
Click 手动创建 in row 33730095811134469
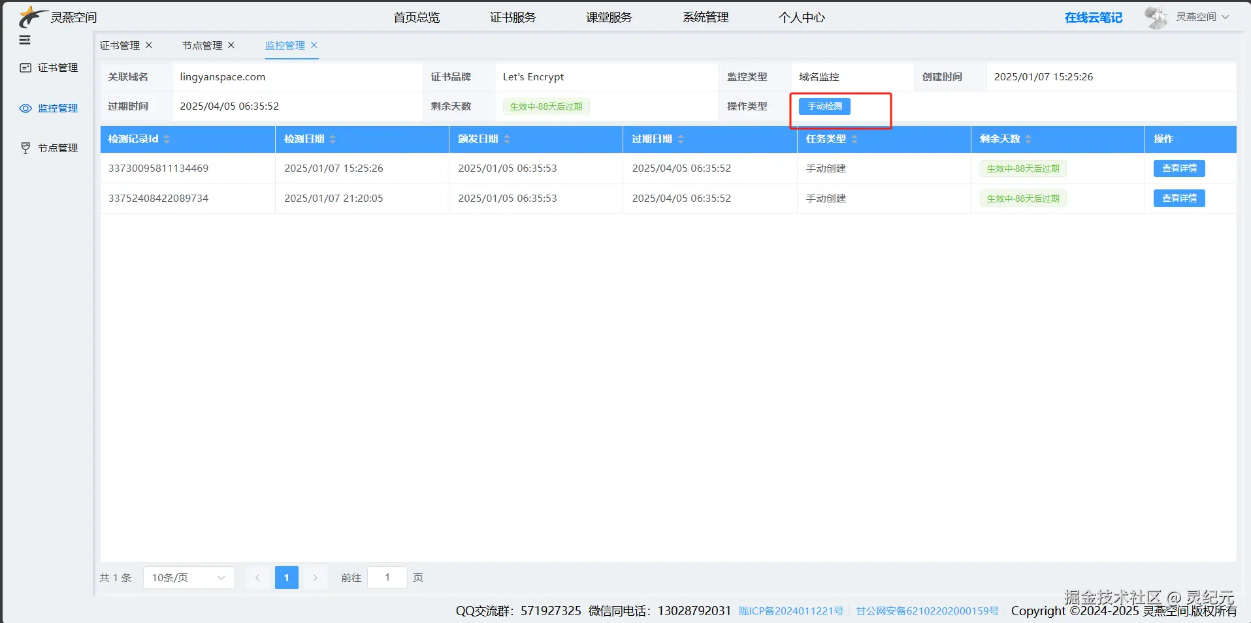pos(826,168)
